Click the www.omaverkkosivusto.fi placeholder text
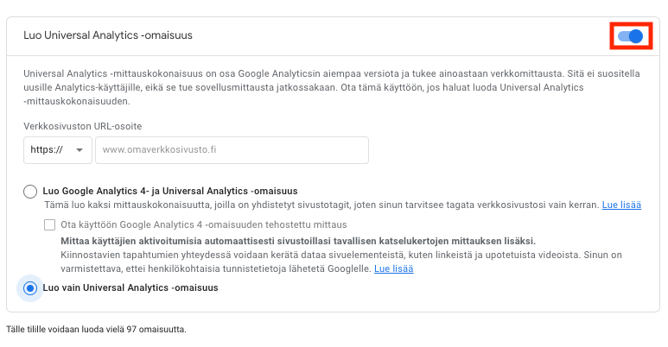The width and height of the screenshot is (668, 347). [x=160, y=149]
